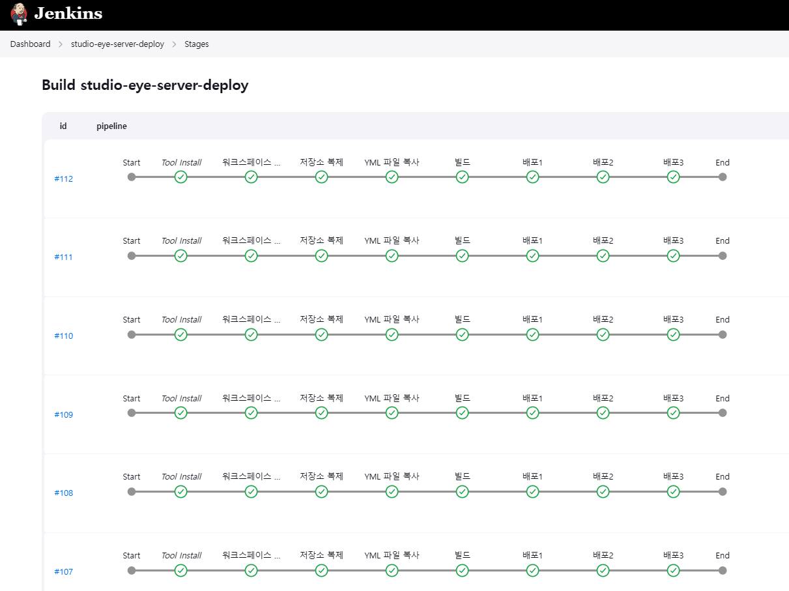Image resolution: width=789 pixels, height=591 pixels.
Task: Click the Jenkins butler logo icon
Action: pyautogui.click(x=20, y=14)
